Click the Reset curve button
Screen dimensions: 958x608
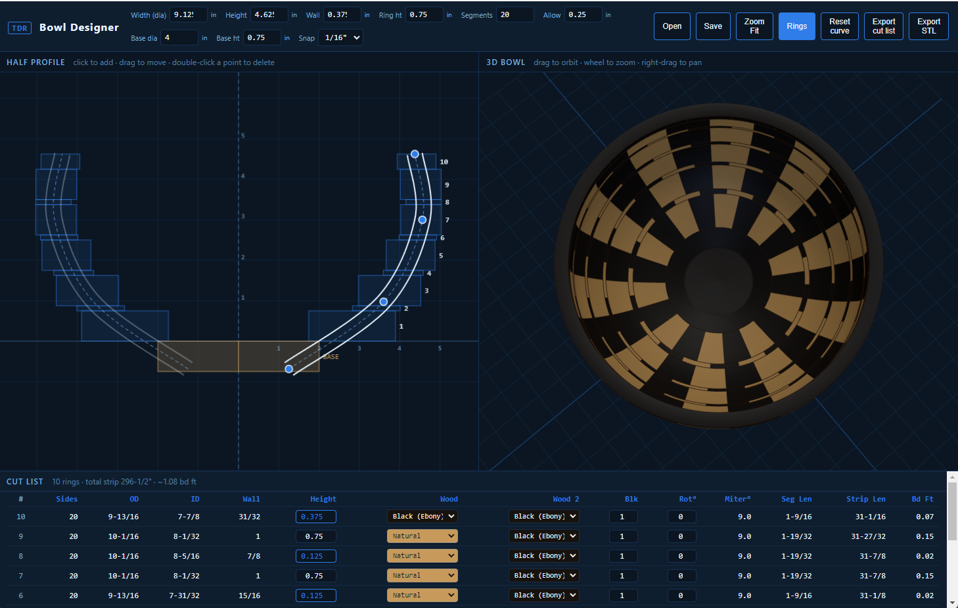[839, 26]
